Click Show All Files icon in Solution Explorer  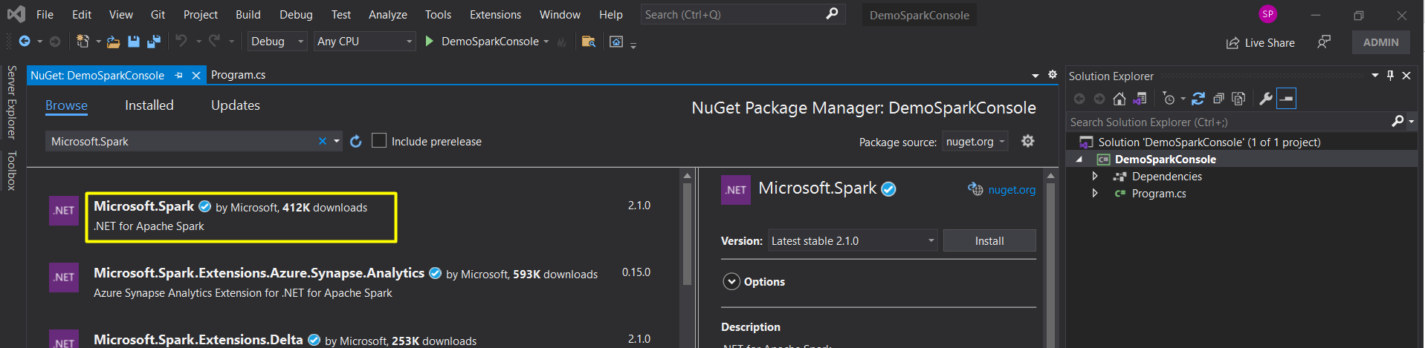pos(1238,99)
